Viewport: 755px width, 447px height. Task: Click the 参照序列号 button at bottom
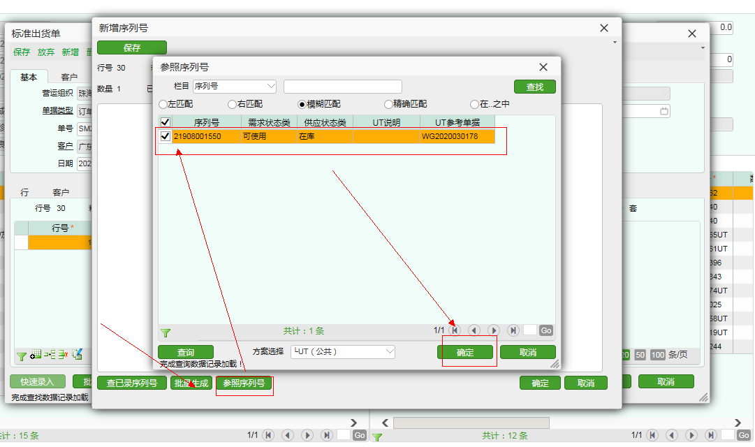point(244,383)
